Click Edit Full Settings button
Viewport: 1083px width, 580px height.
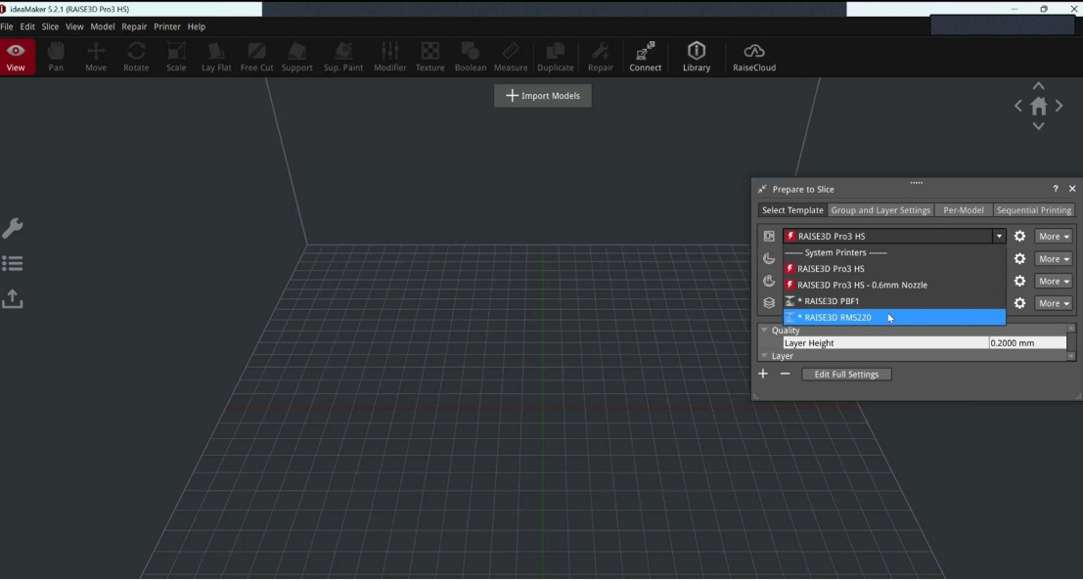pyautogui.click(x=847, y=375)
